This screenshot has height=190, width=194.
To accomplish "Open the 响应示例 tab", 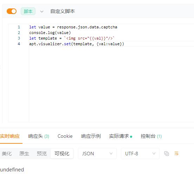I will pos(91,136).
